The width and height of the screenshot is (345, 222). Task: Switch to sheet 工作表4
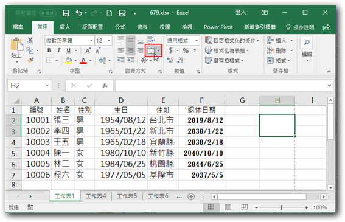tap(96, 196)
